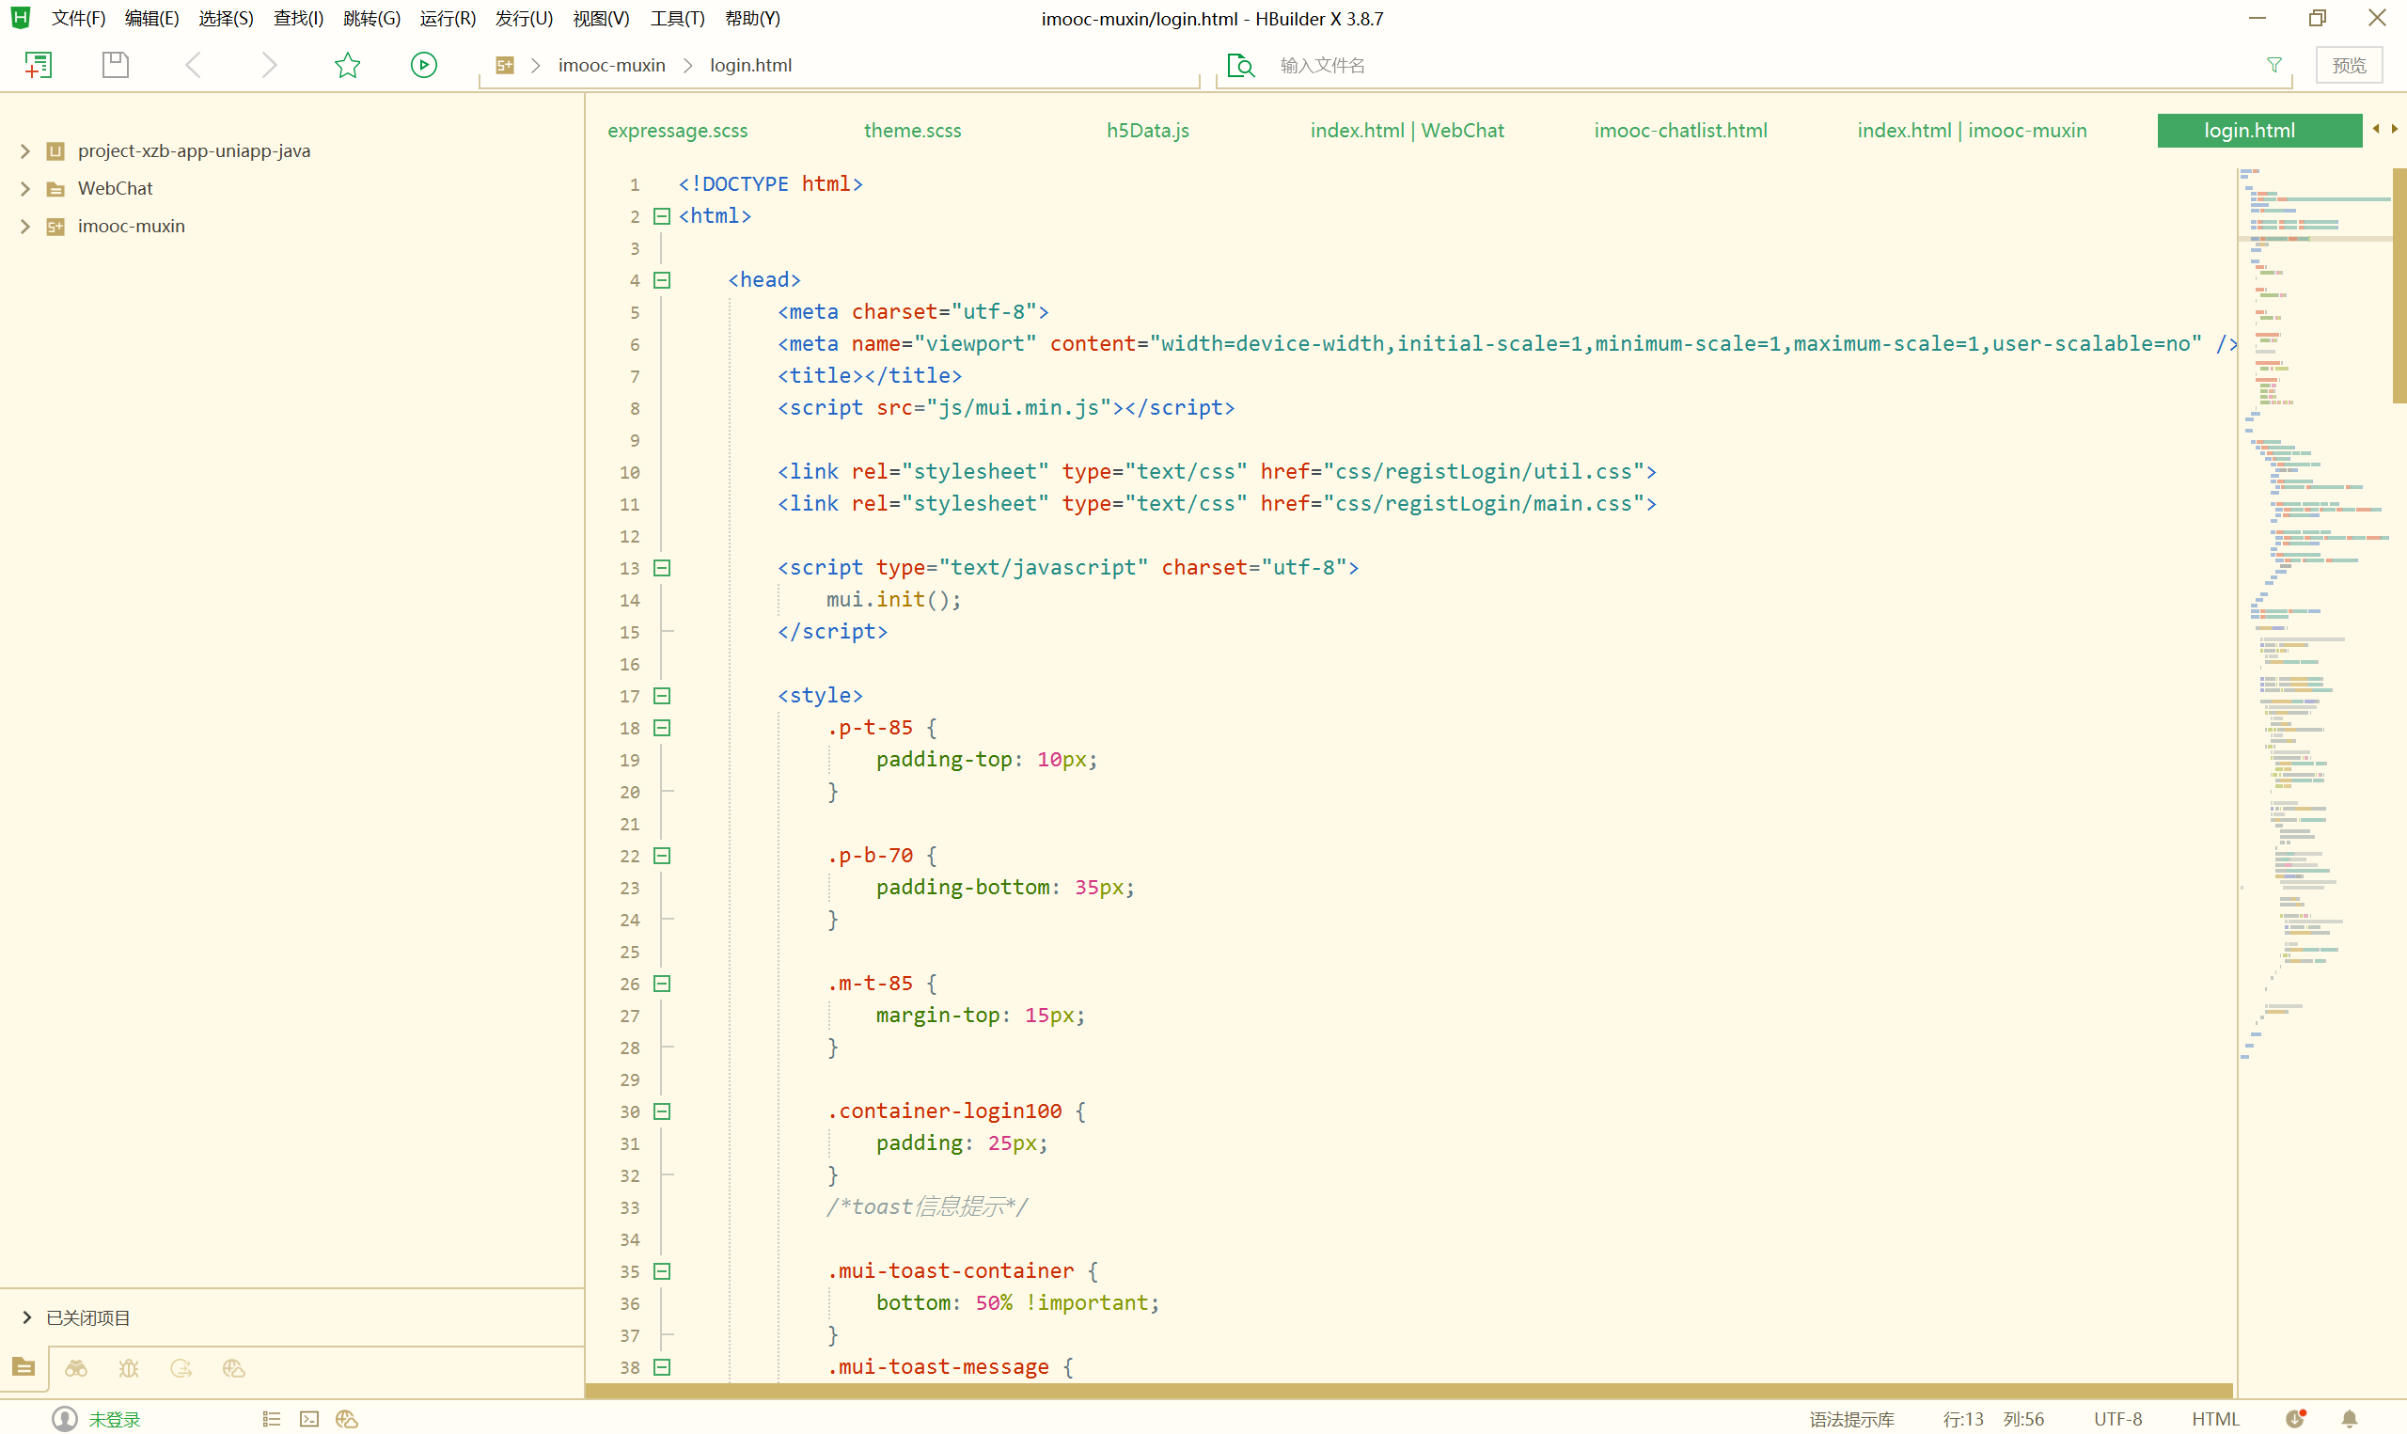The height and width of the screenshot is (1434, 2407).
Task: Expand the 已关闭项目 section
Action: click(x=27, y=1317)
